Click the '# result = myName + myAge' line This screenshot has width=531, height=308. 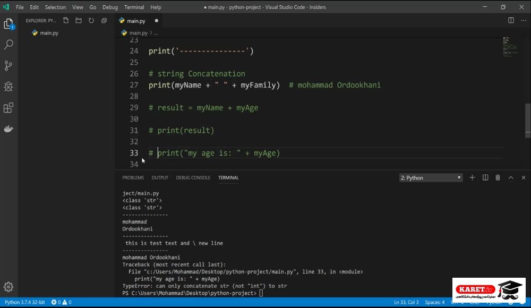pos(203,108)
